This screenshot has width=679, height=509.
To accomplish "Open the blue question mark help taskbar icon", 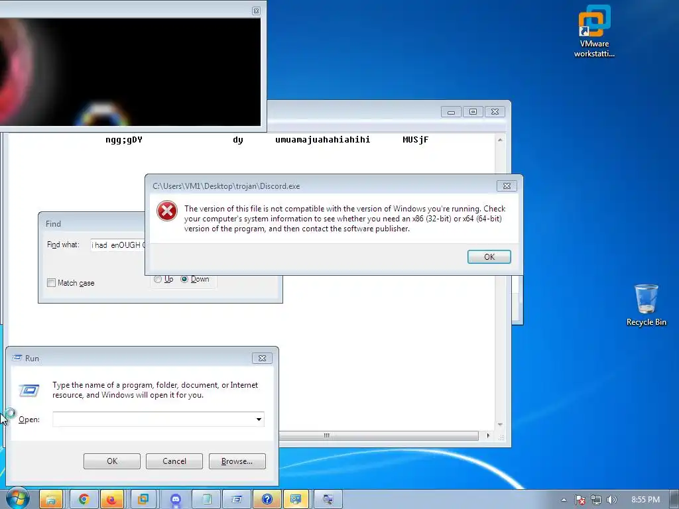I will [267, 500].
